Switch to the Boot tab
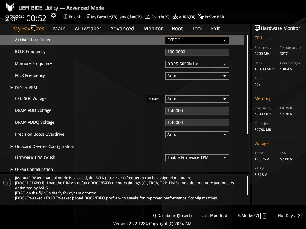This screenshot has height=229, width=306. coord(177,29)
